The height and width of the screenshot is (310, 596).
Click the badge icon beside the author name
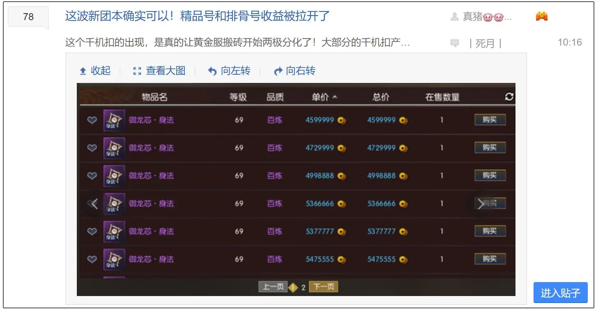[541, 16]
